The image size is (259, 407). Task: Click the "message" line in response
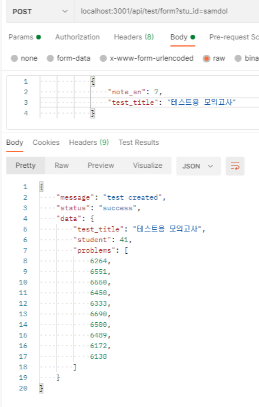tap(111, 197)
